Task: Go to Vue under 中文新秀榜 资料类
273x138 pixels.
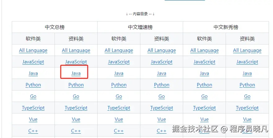Action: coord(247,119)
